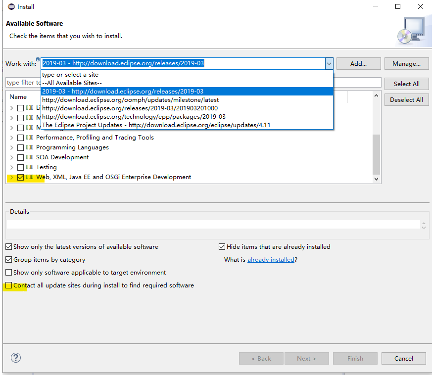This screenshot has width=432, height=375.
Task: Choose the releases/2019-03/201903201000 site
Action: point(187,108)
